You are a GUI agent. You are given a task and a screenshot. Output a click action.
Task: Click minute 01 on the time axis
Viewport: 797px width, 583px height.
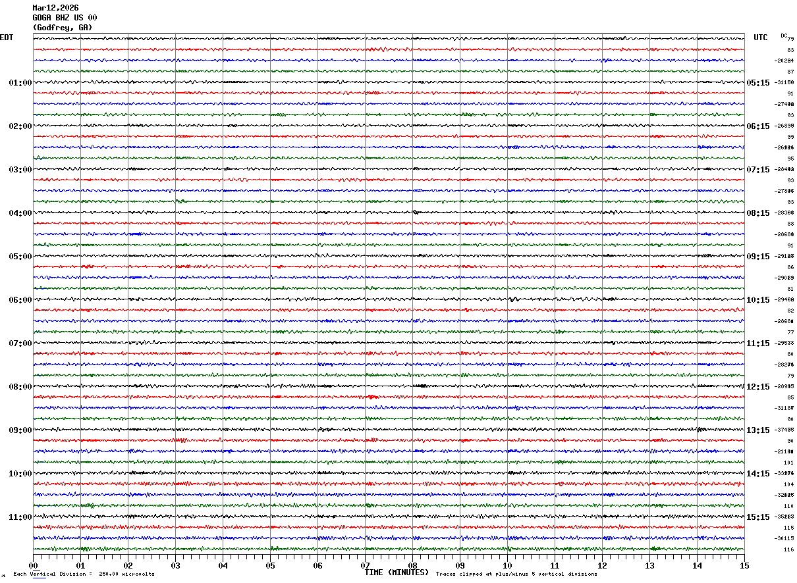coord(80,565)
